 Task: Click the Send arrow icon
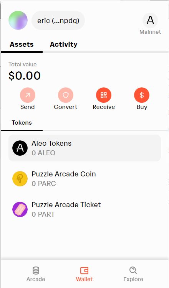tap(28, 95)
